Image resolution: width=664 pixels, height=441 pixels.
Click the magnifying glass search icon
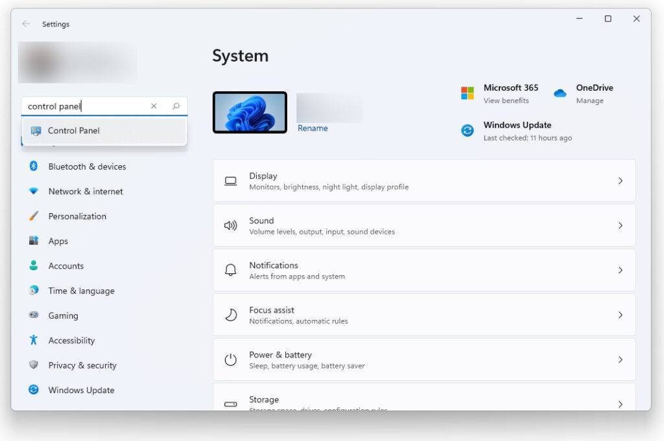pos(176,106)
